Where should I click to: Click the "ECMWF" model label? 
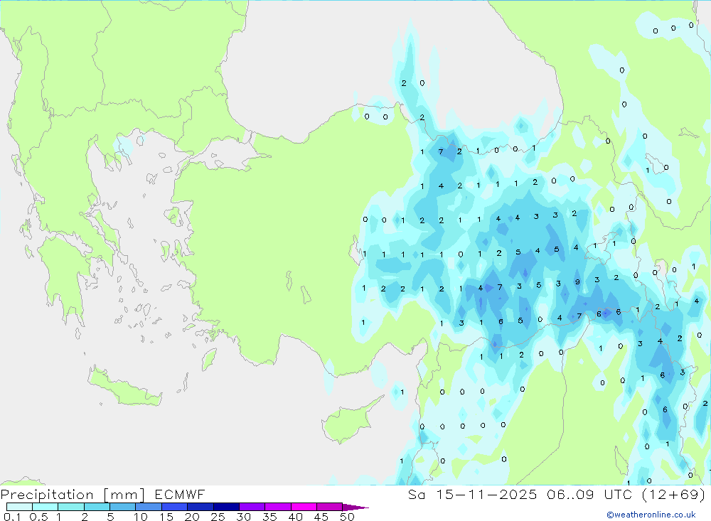tap(180, 495)
